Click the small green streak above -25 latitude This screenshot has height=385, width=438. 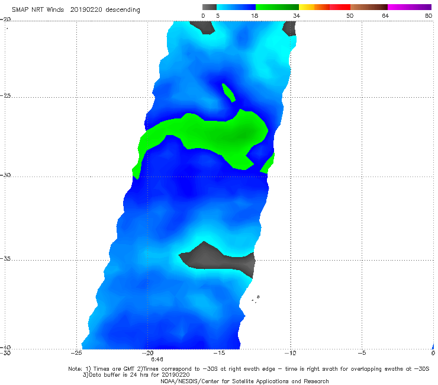228,93
